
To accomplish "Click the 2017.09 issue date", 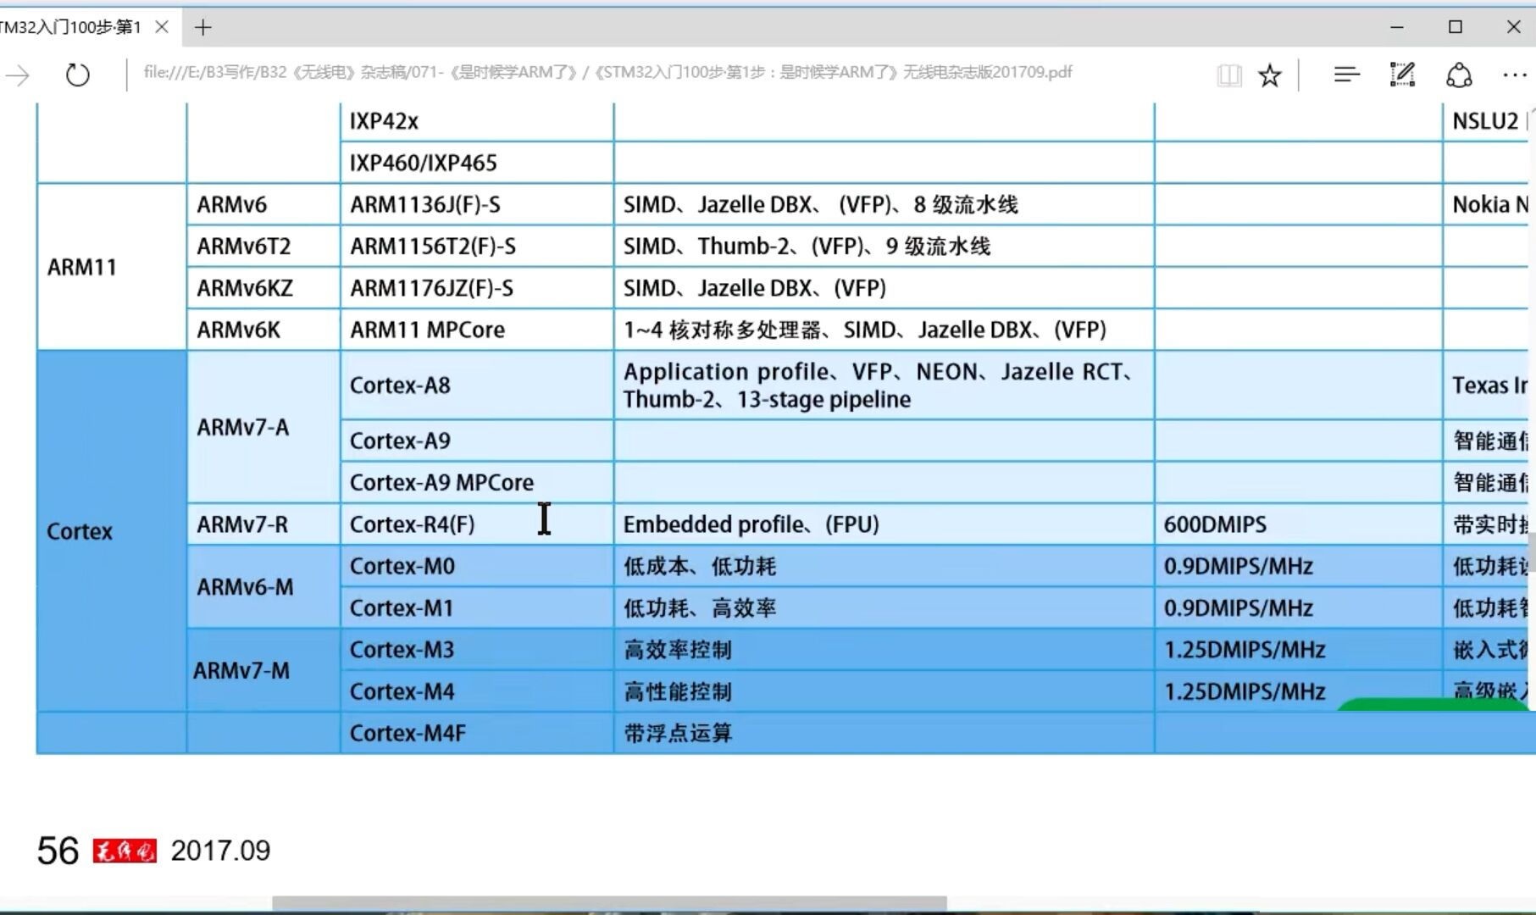I will click(220, 851).
